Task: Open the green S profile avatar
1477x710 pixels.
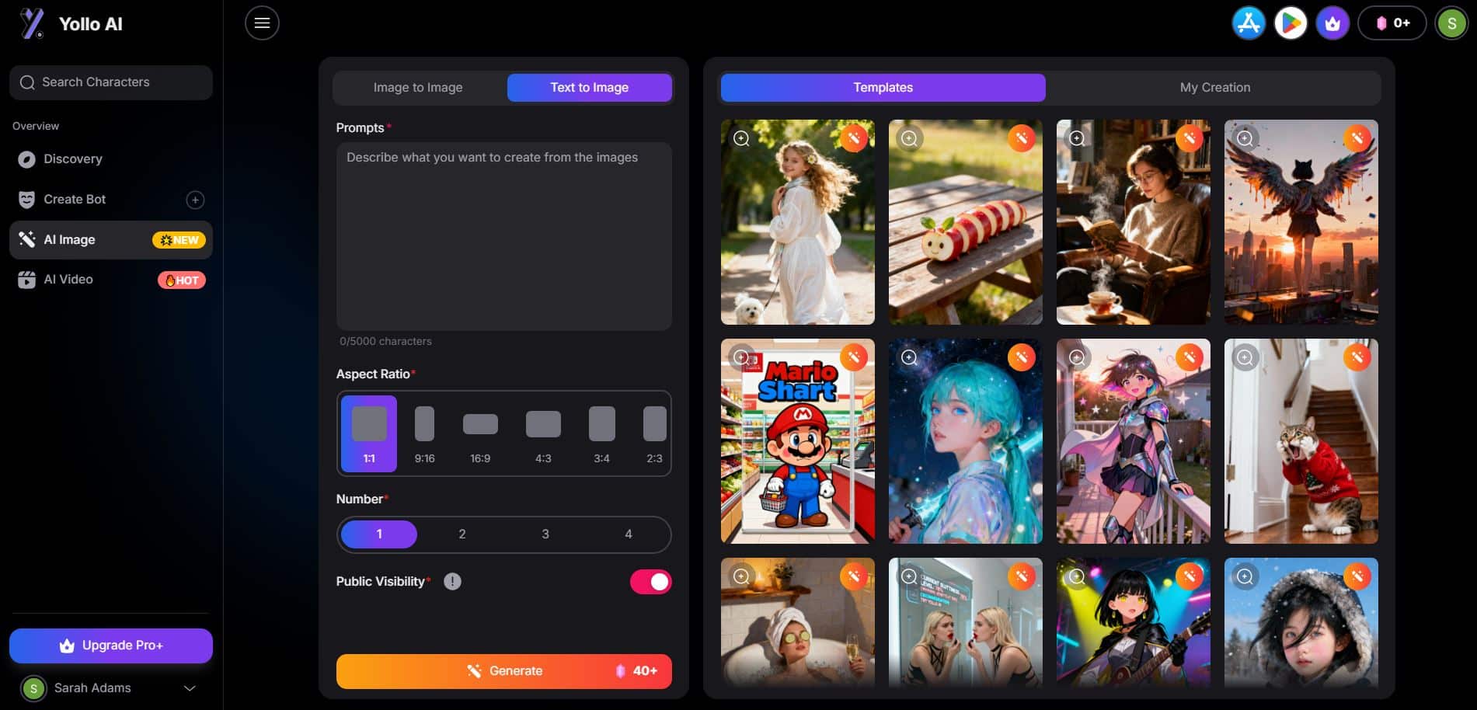Action: pos(1451,23)
